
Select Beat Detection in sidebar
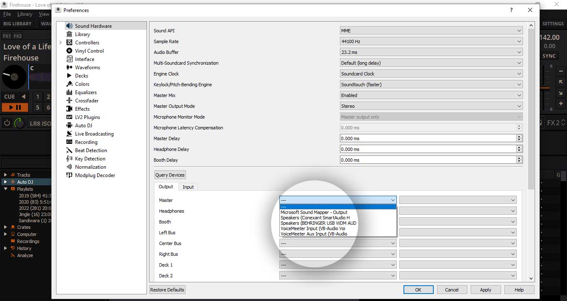(90, 150)
